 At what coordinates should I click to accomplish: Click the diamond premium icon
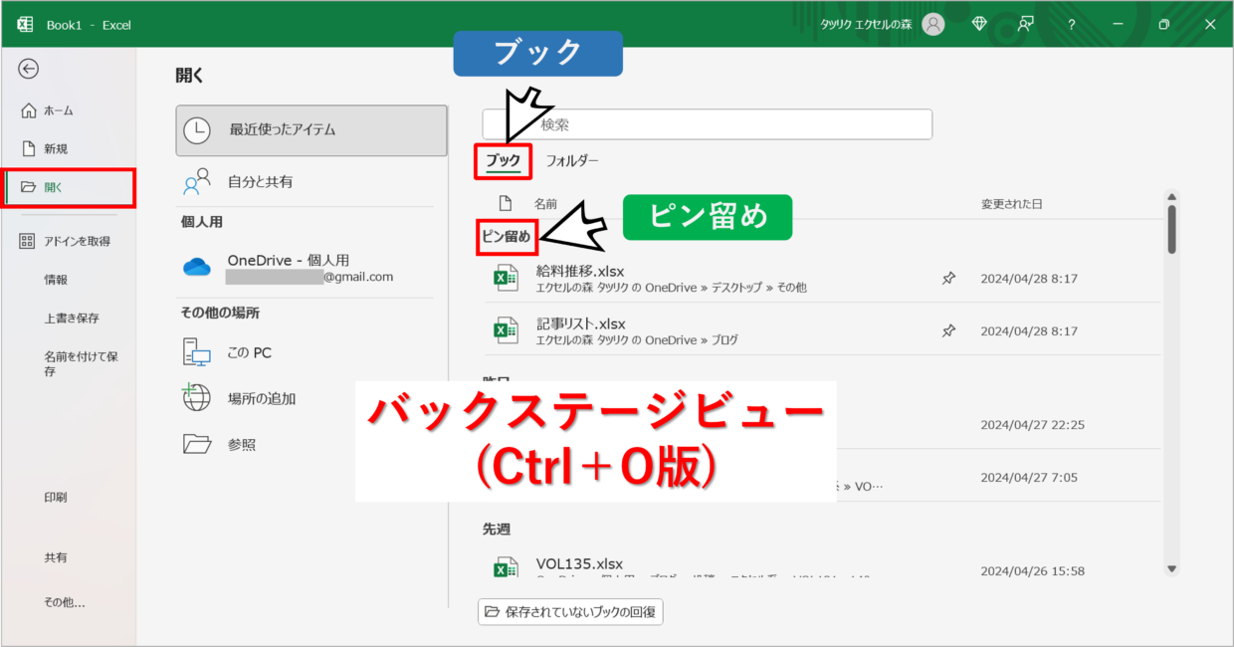(979, 25)
